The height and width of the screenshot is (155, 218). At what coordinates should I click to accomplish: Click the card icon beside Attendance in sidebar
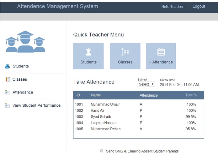coord(8,92)
